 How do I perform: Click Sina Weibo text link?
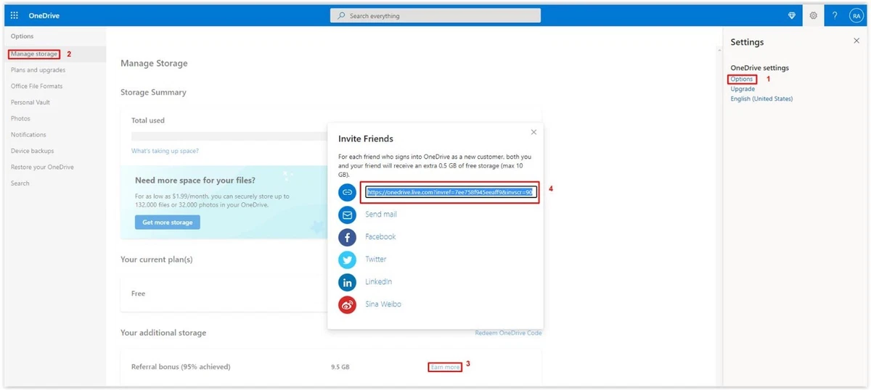[x=383, y=304]
